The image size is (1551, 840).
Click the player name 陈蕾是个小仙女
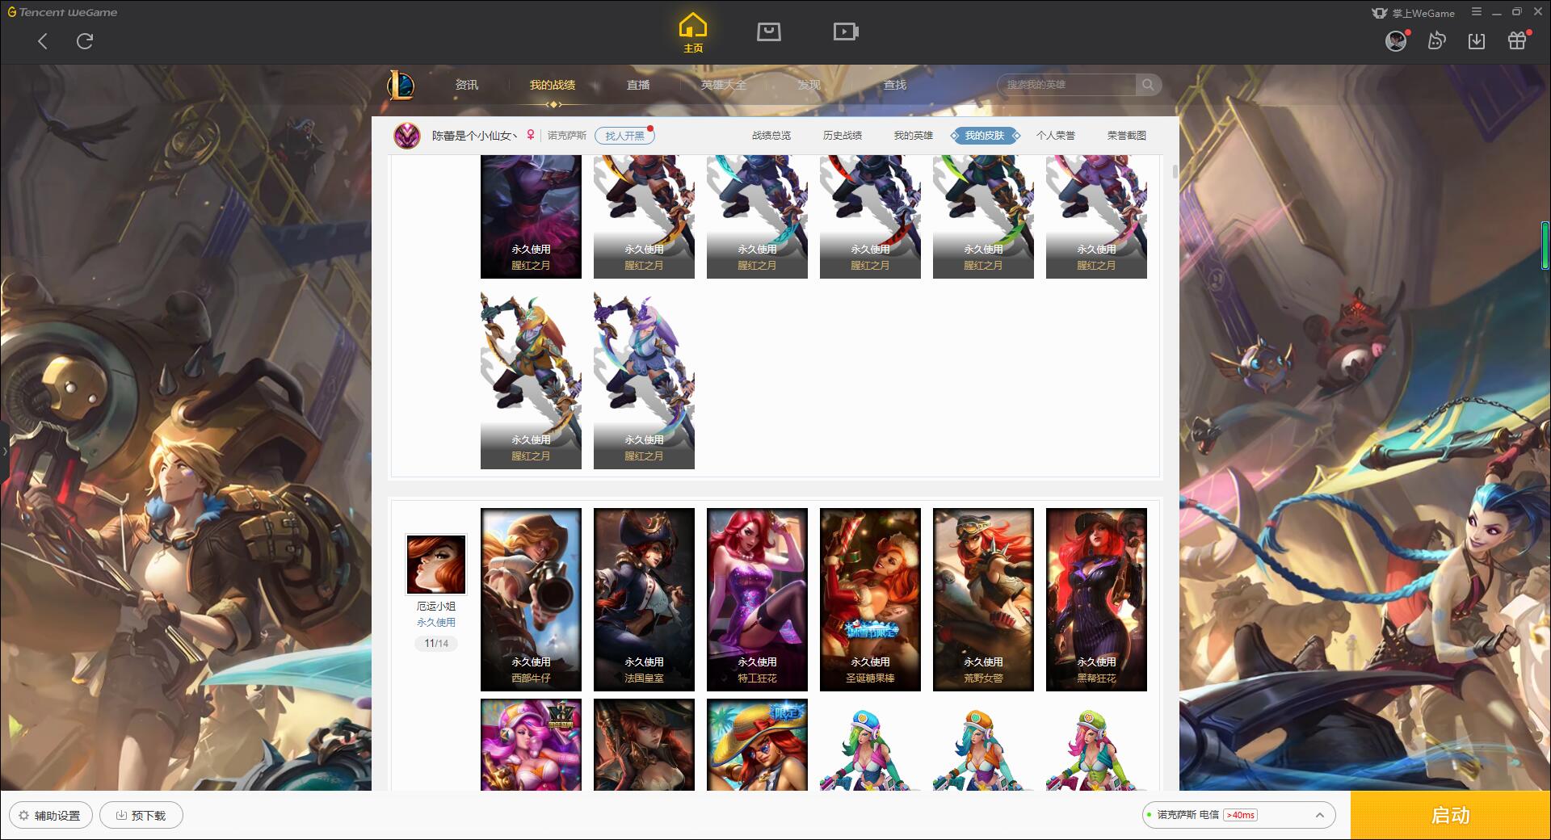[474, 136]
